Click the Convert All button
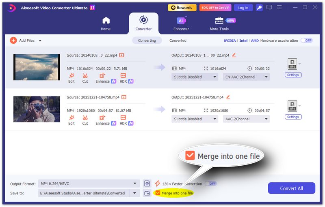The image size is (325, 207). point(291,188)
